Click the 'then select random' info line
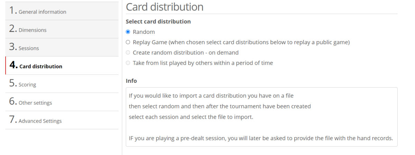 [x=220, y=106]
